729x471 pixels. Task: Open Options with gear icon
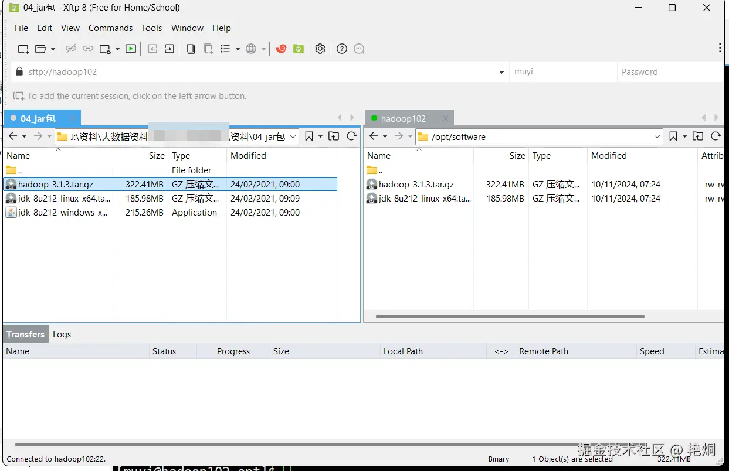(x=320, y=49)
